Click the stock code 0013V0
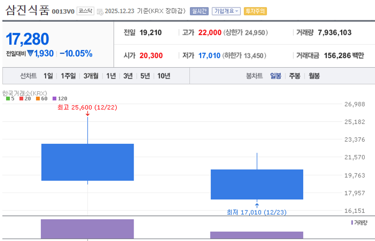The width and height of the screenshot is (375, 241). (x=63, y=12)
